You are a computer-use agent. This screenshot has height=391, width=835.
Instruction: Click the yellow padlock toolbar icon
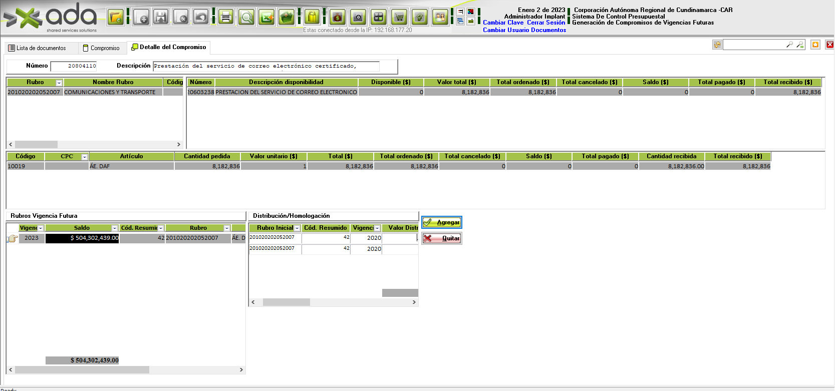click(312, 18)
